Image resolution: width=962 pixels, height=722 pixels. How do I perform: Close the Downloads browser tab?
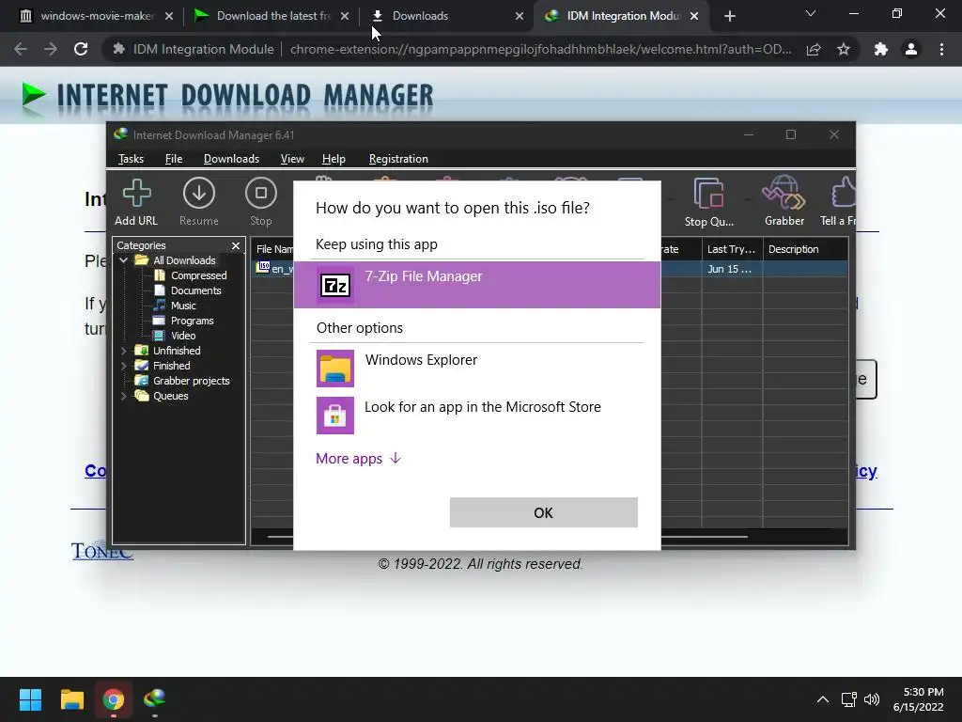520,16
